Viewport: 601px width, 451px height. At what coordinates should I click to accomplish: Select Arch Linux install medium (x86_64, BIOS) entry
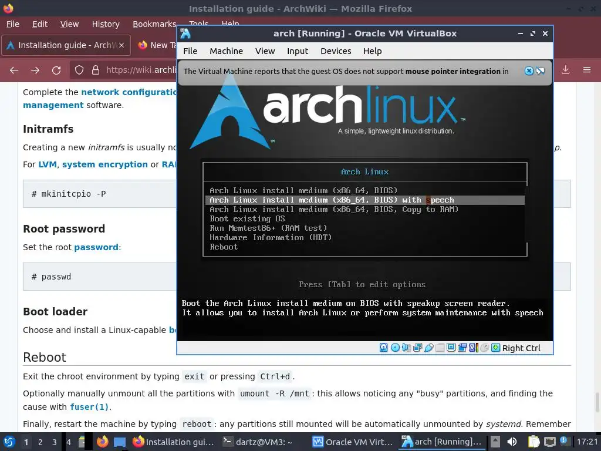[x=303, y=191]
